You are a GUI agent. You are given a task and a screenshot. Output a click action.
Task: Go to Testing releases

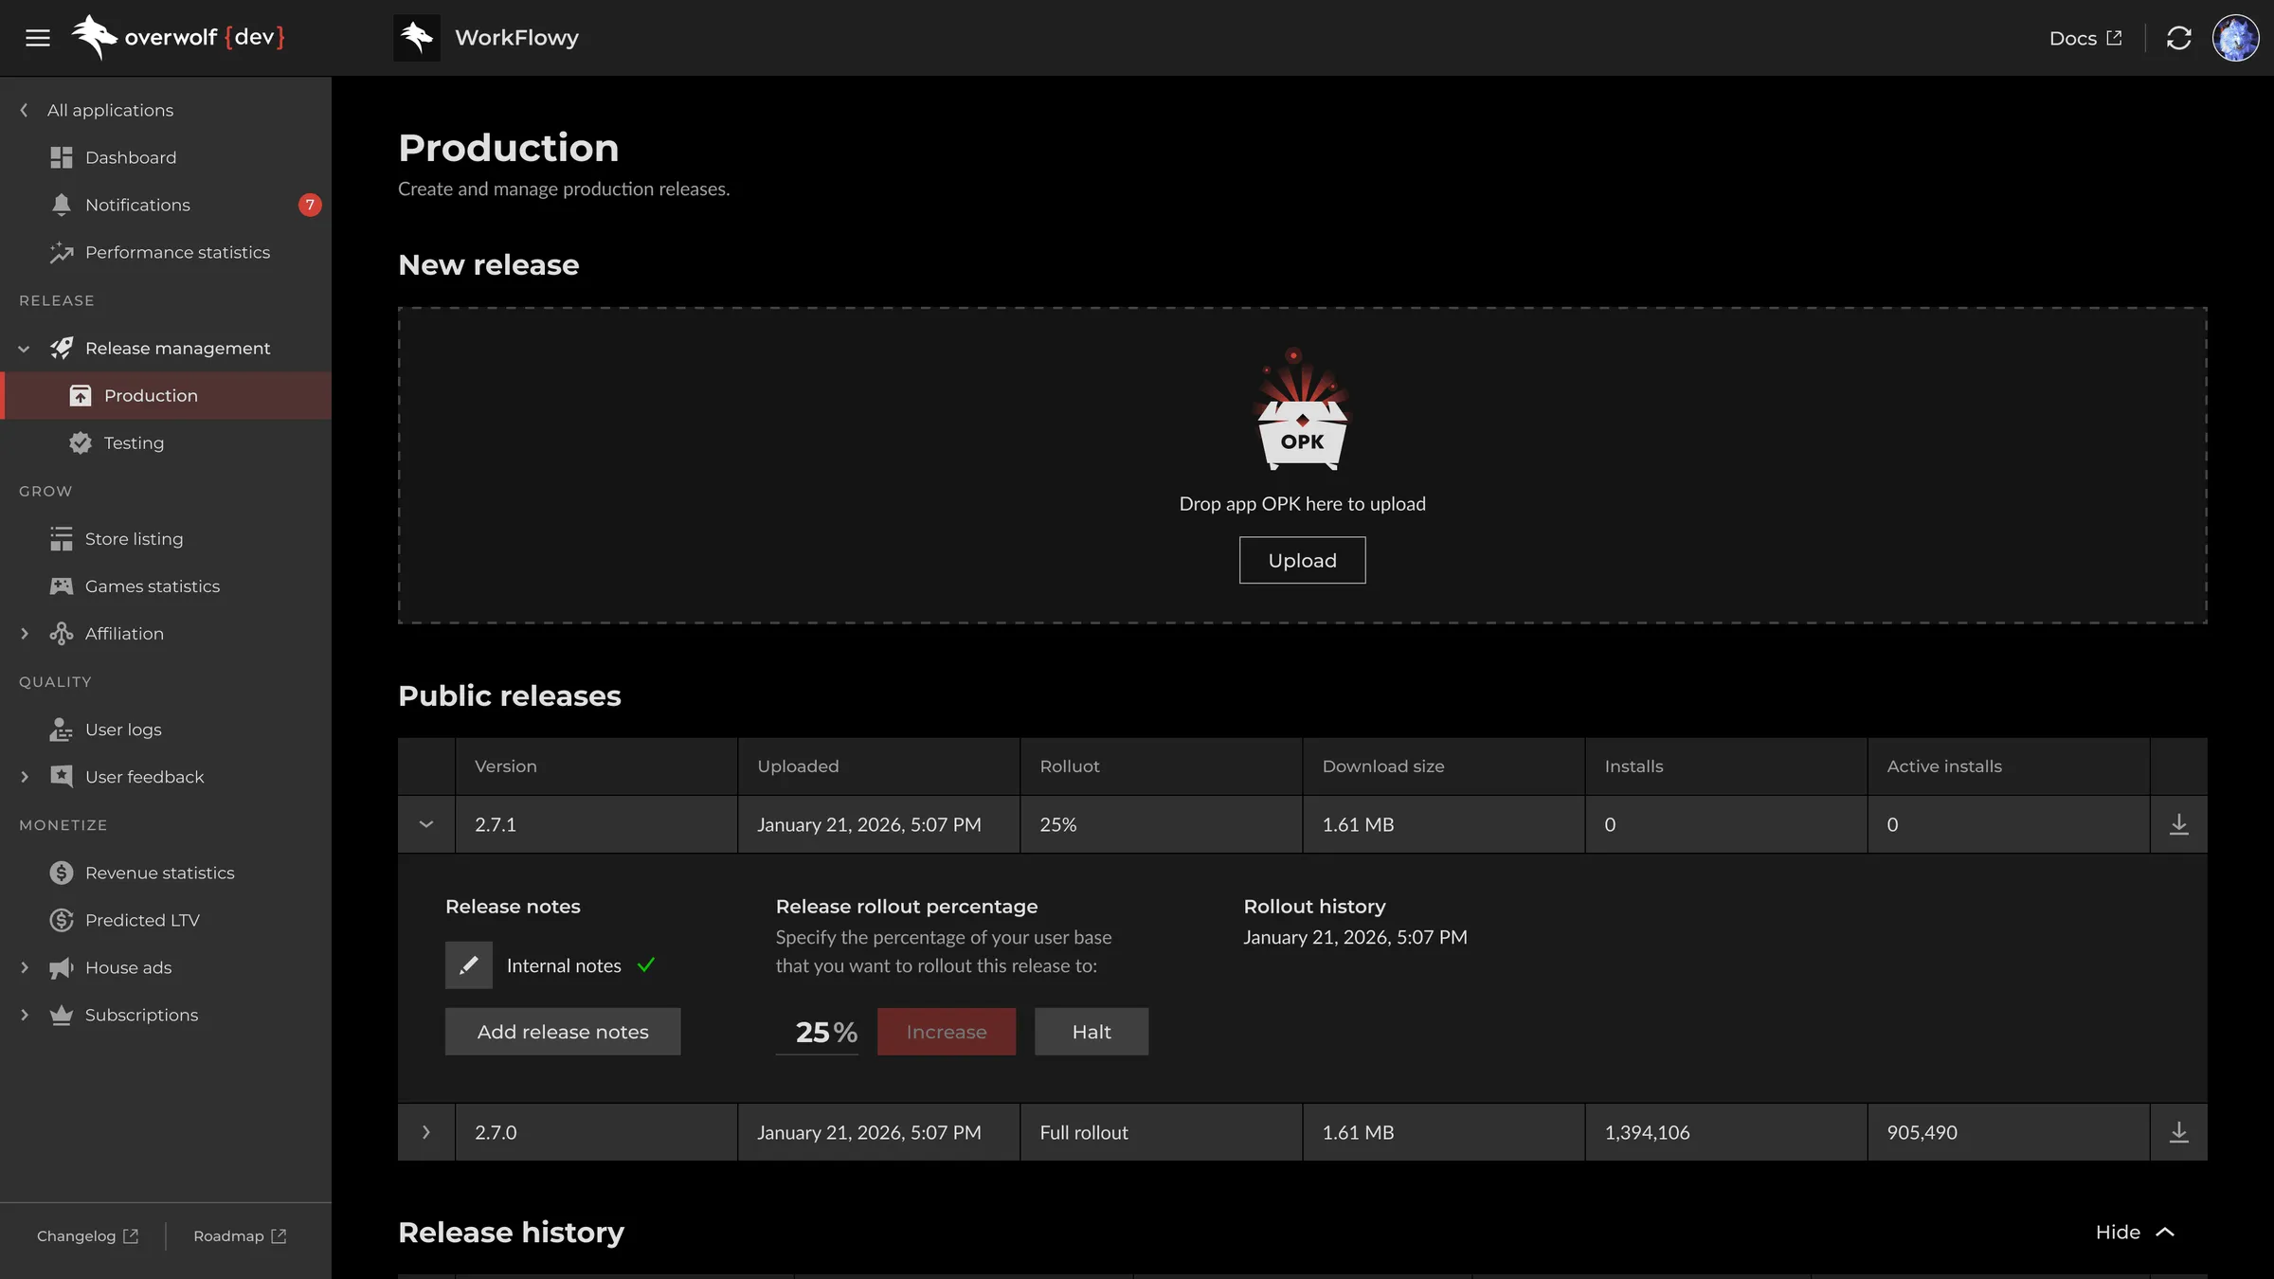[x=166, y=443]
